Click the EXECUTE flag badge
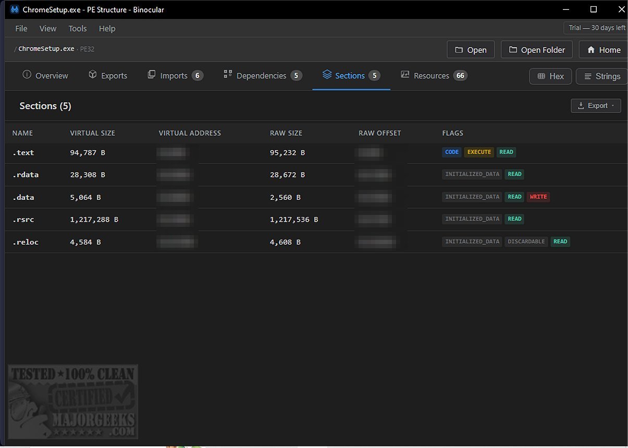The height and width of the screenshot is (448, 628). tap(479, 152)
